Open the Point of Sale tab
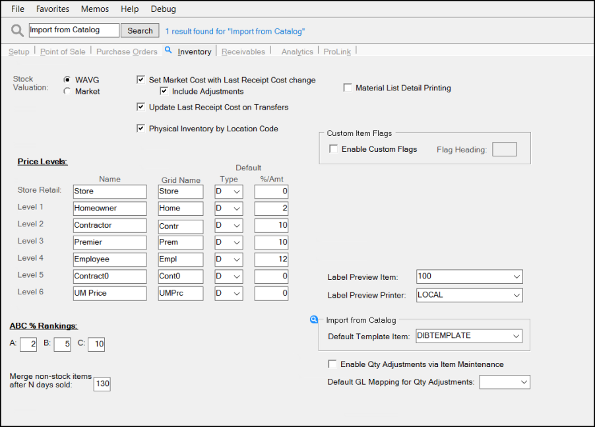This screenshot has height=427, width=595. (63, 51)
